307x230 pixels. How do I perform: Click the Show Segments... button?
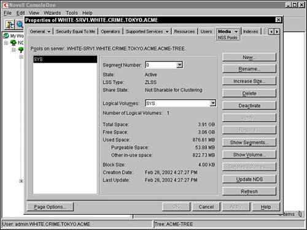tap(249, 142)
